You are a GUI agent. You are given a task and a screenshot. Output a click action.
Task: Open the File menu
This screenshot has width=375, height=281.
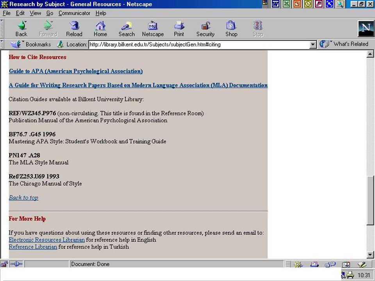click(x=7, y=13)
